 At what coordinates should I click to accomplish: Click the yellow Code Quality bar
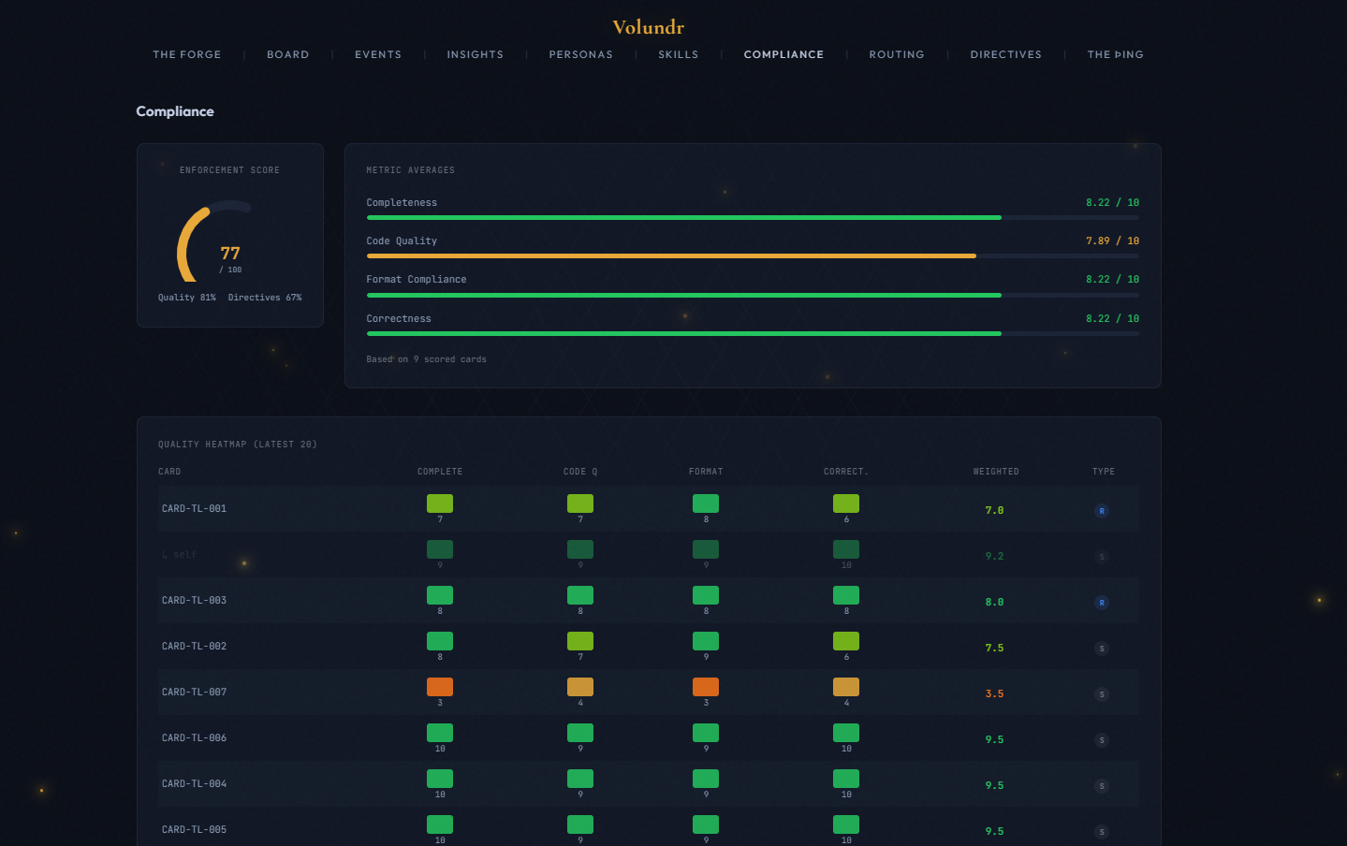pos(670,255)
